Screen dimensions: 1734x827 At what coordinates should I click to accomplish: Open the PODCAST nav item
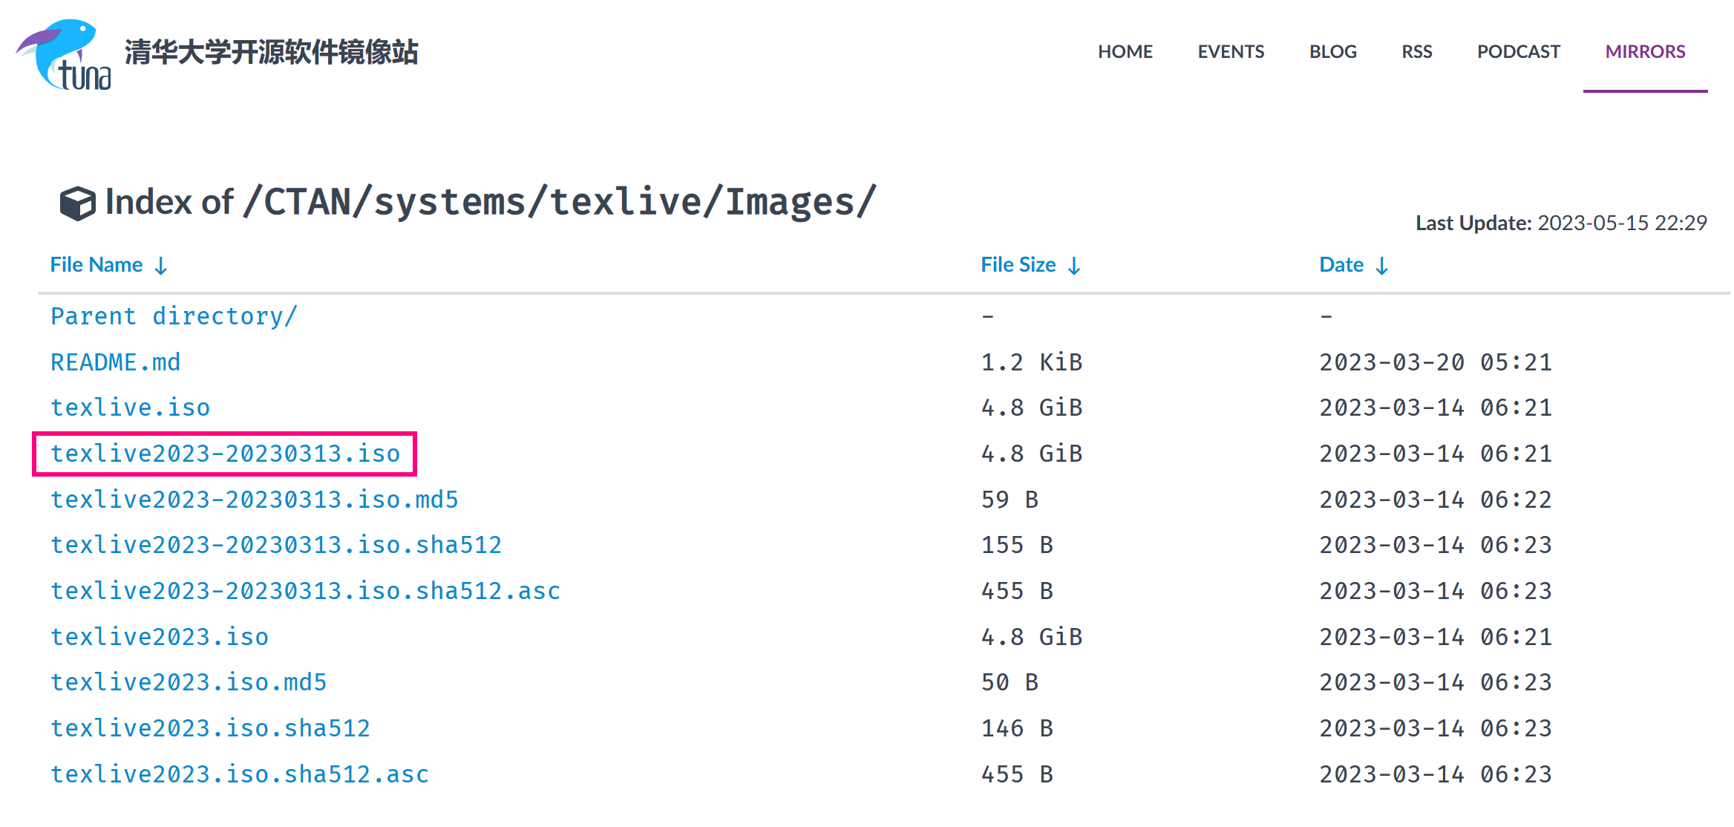pos(1519,52)
